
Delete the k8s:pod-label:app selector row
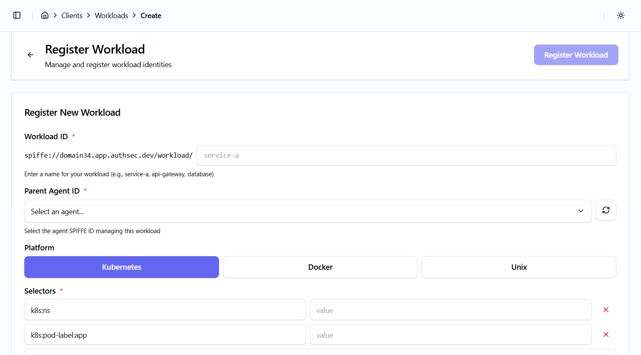[606, 334]
